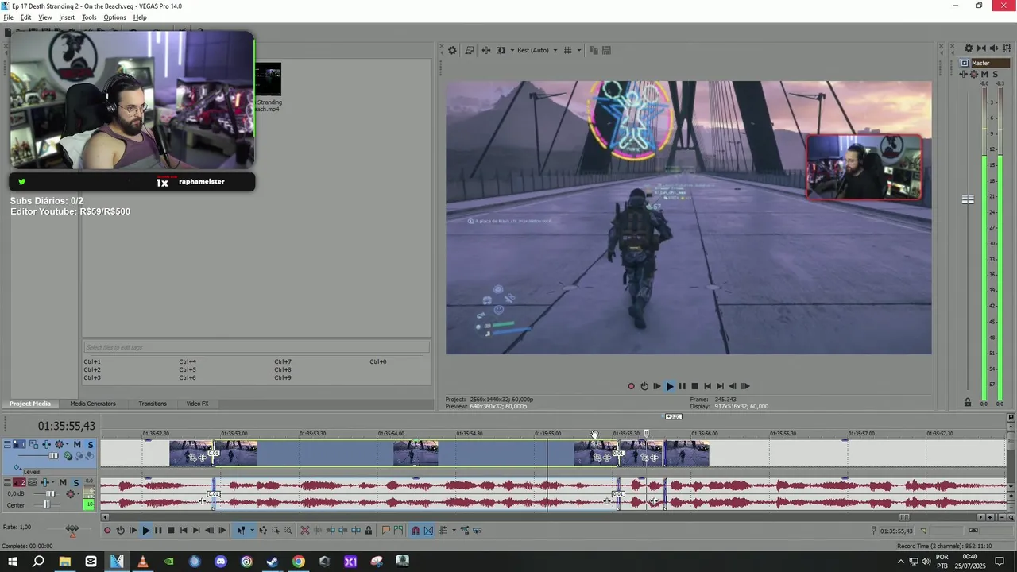This screenshot has height=572, width=1017.
Task: Expand Auto Ripple mode dropdown arrow
Action: click(454, 530)
